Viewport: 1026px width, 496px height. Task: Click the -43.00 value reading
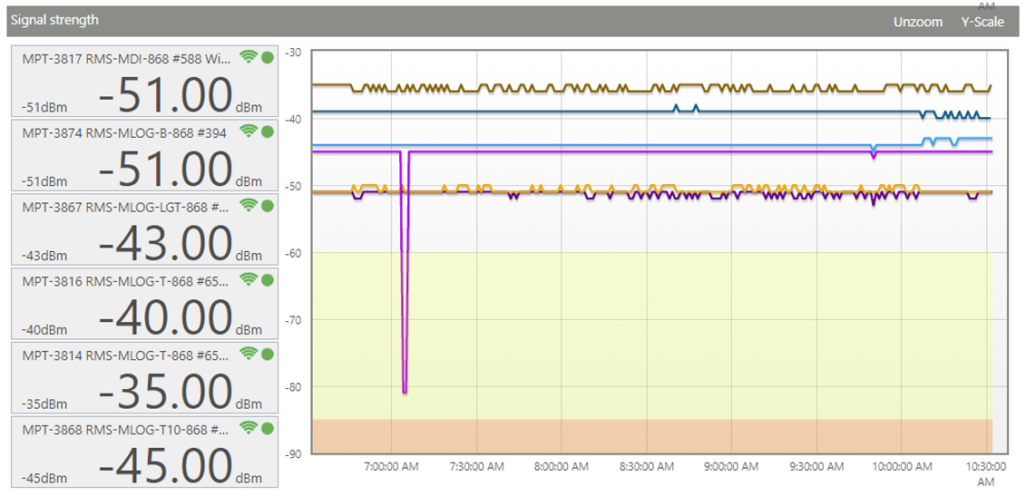tap(165, 243)
